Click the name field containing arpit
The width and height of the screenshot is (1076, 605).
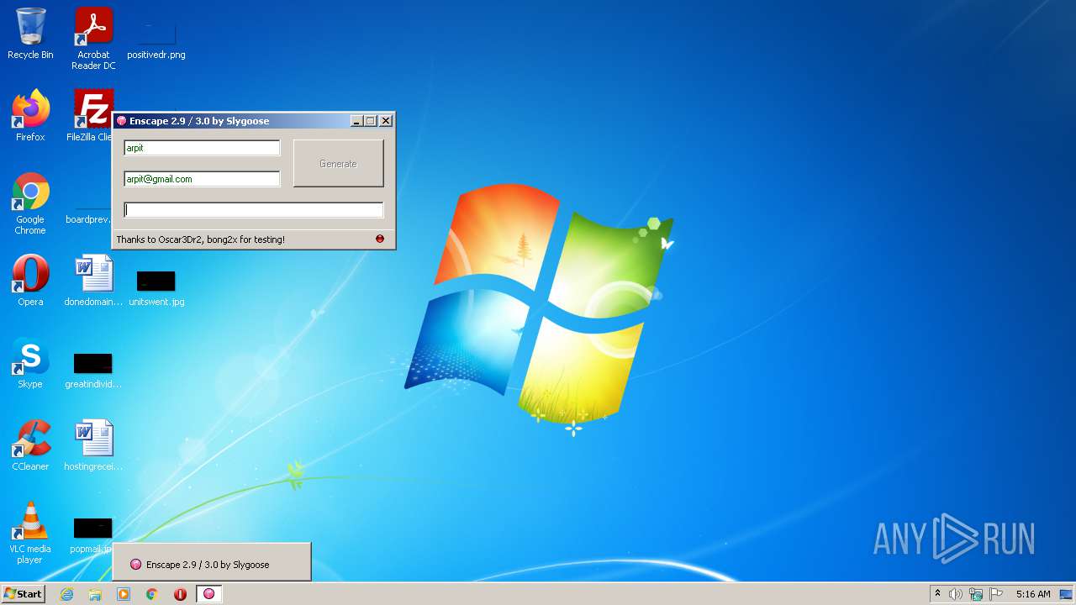(202, 148)
